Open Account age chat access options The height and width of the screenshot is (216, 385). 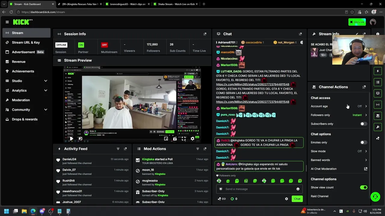(x=339, y=106)
